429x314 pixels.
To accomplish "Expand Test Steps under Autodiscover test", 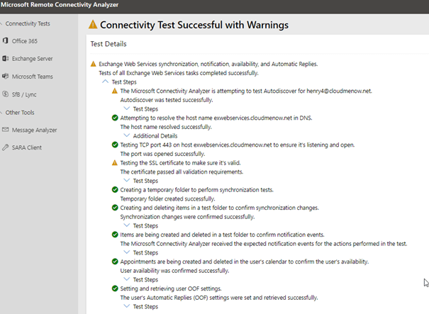I will 128,108.
